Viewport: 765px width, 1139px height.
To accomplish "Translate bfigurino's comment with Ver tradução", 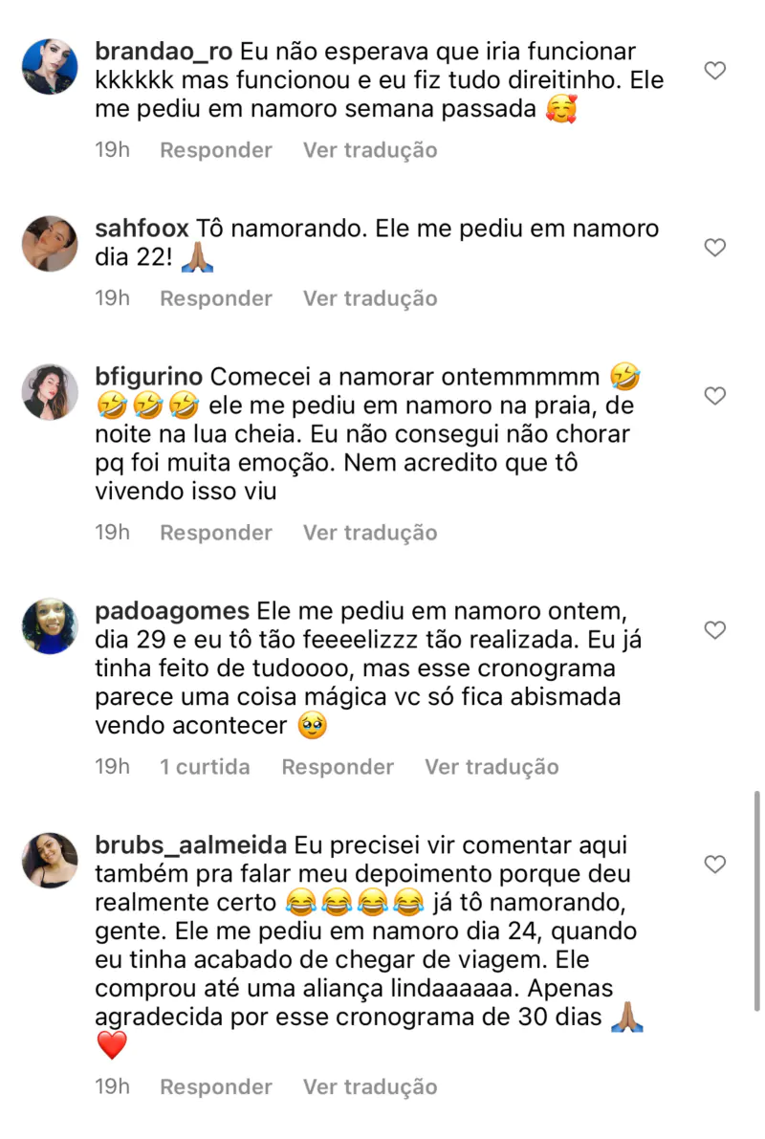I will pos(370,533).
